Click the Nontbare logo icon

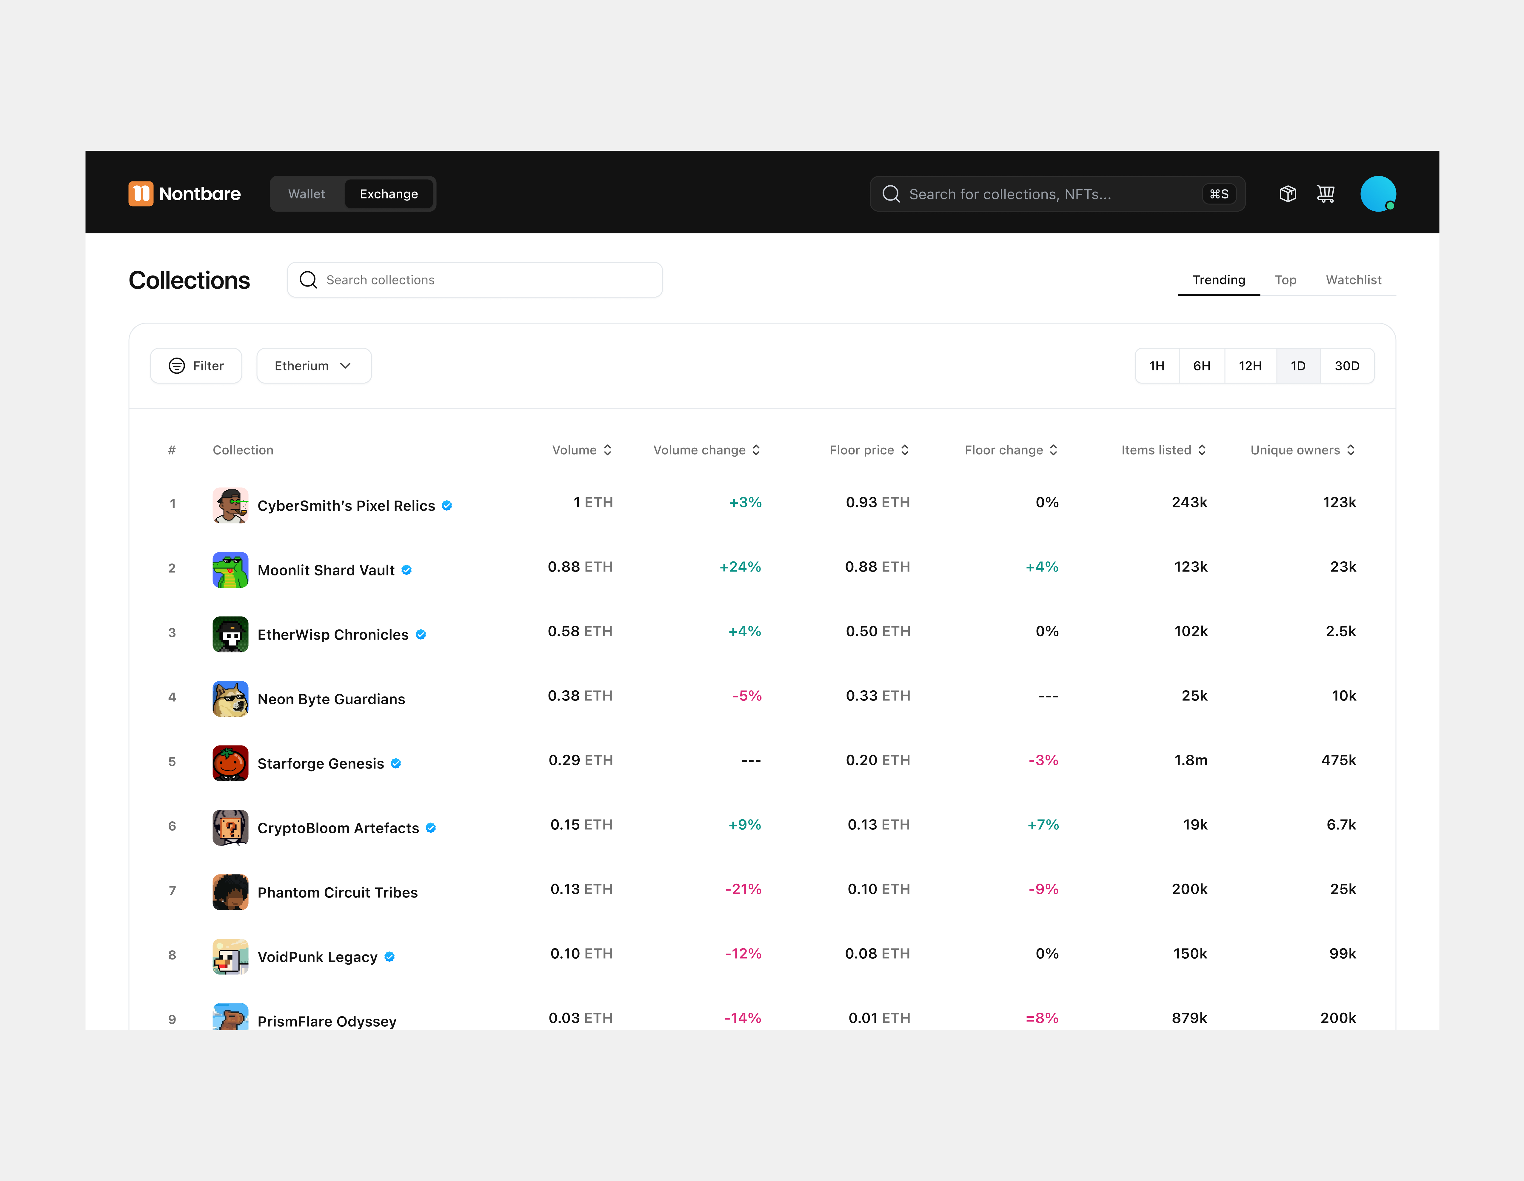click(x=140, y=194)
